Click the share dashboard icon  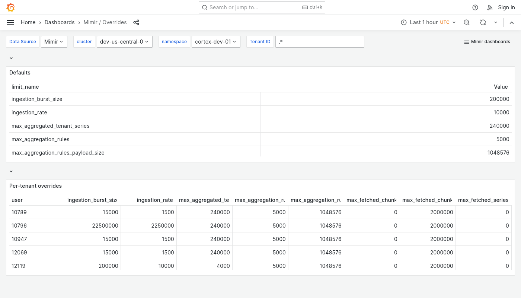[136, 22]
